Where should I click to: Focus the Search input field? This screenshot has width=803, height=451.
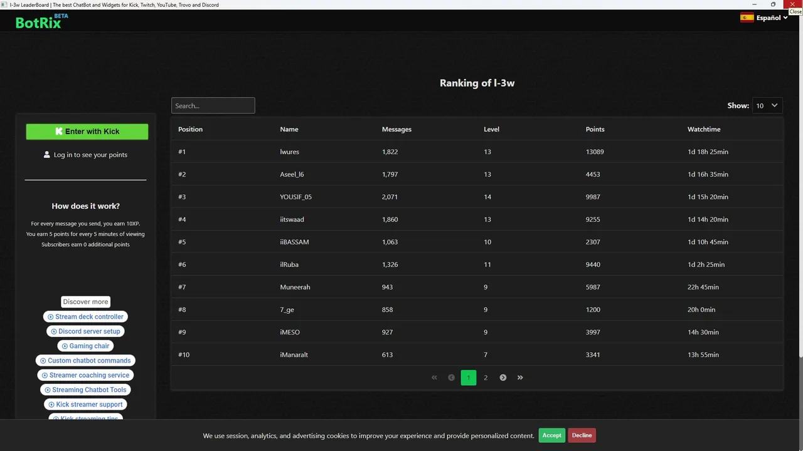pyautogui.click(x=213, y=106)
